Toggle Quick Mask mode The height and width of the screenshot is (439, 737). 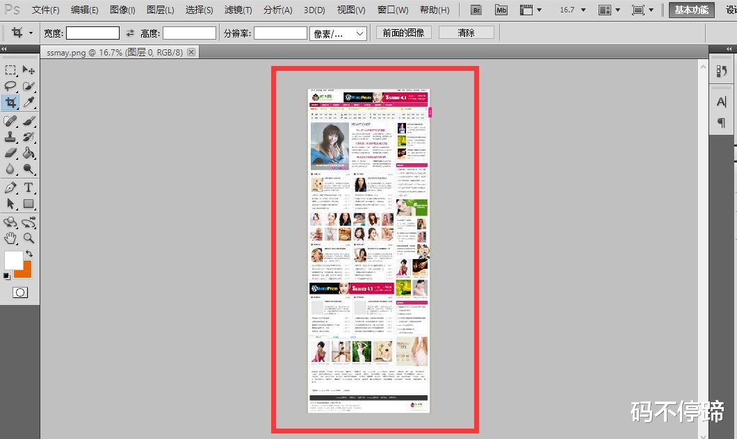point(19,292)
